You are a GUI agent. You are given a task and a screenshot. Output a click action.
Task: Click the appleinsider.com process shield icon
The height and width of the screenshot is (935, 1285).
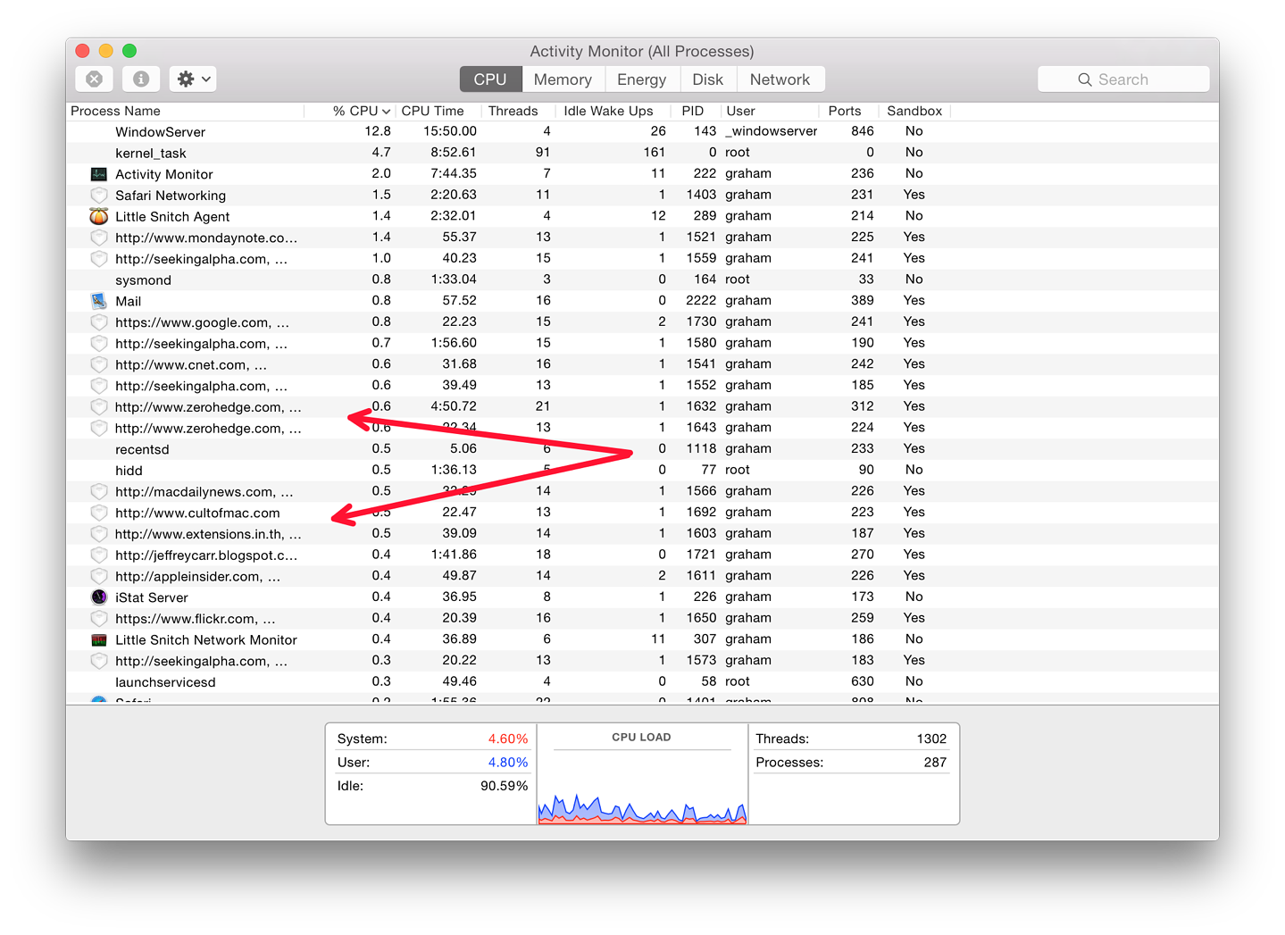coord(98,576)
